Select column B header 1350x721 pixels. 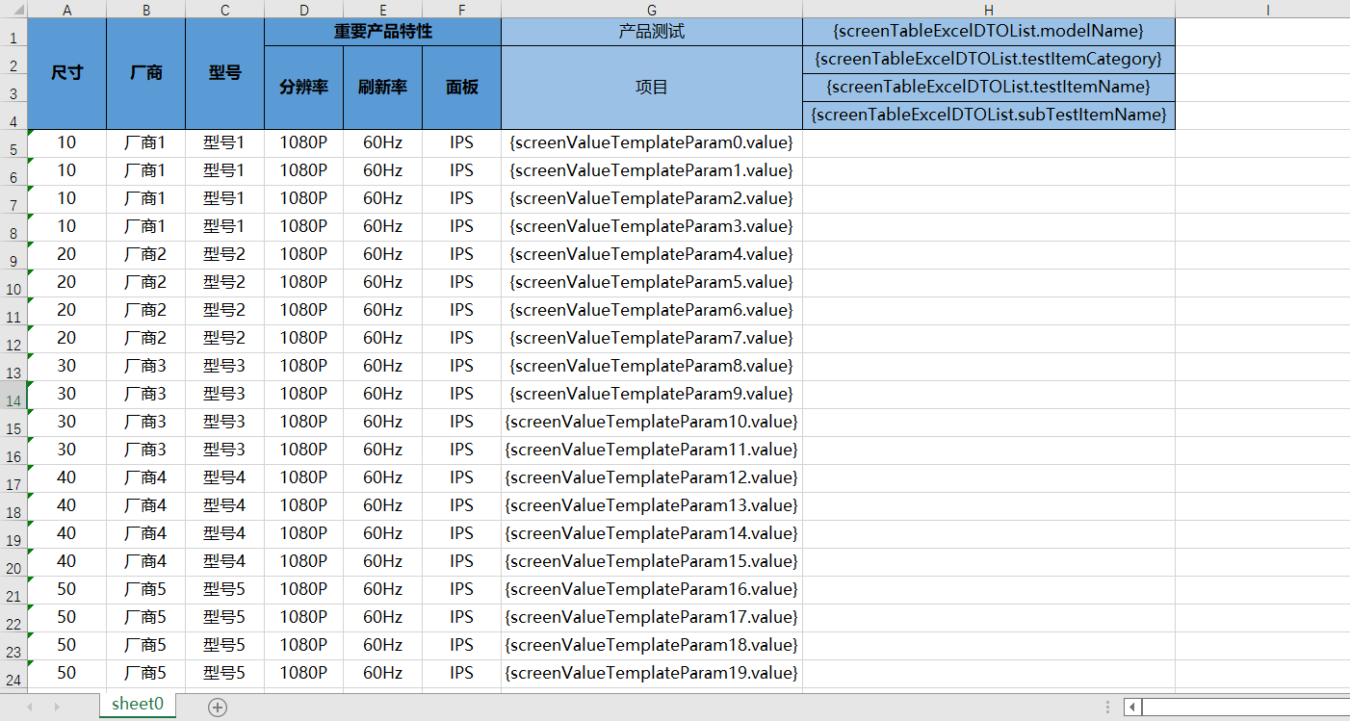145,10
